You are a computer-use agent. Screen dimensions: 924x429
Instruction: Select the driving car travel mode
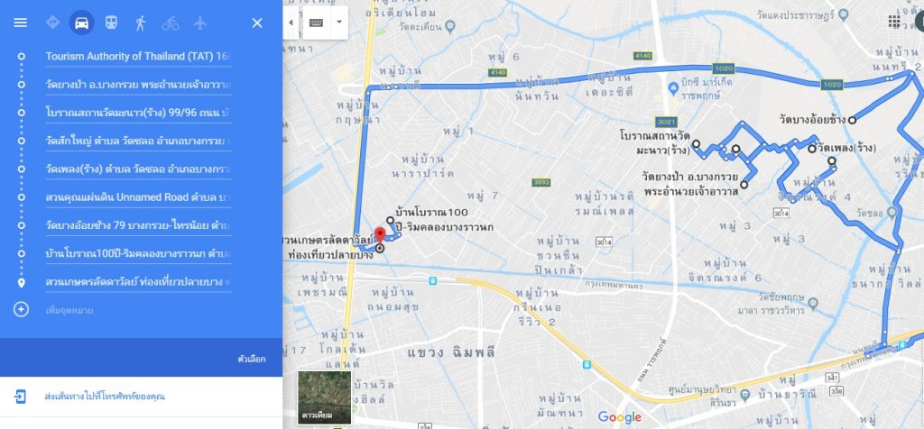82,23
